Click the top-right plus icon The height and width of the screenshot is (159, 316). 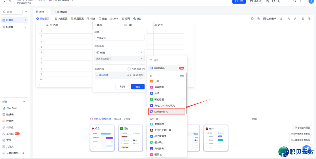pos(301,1)
